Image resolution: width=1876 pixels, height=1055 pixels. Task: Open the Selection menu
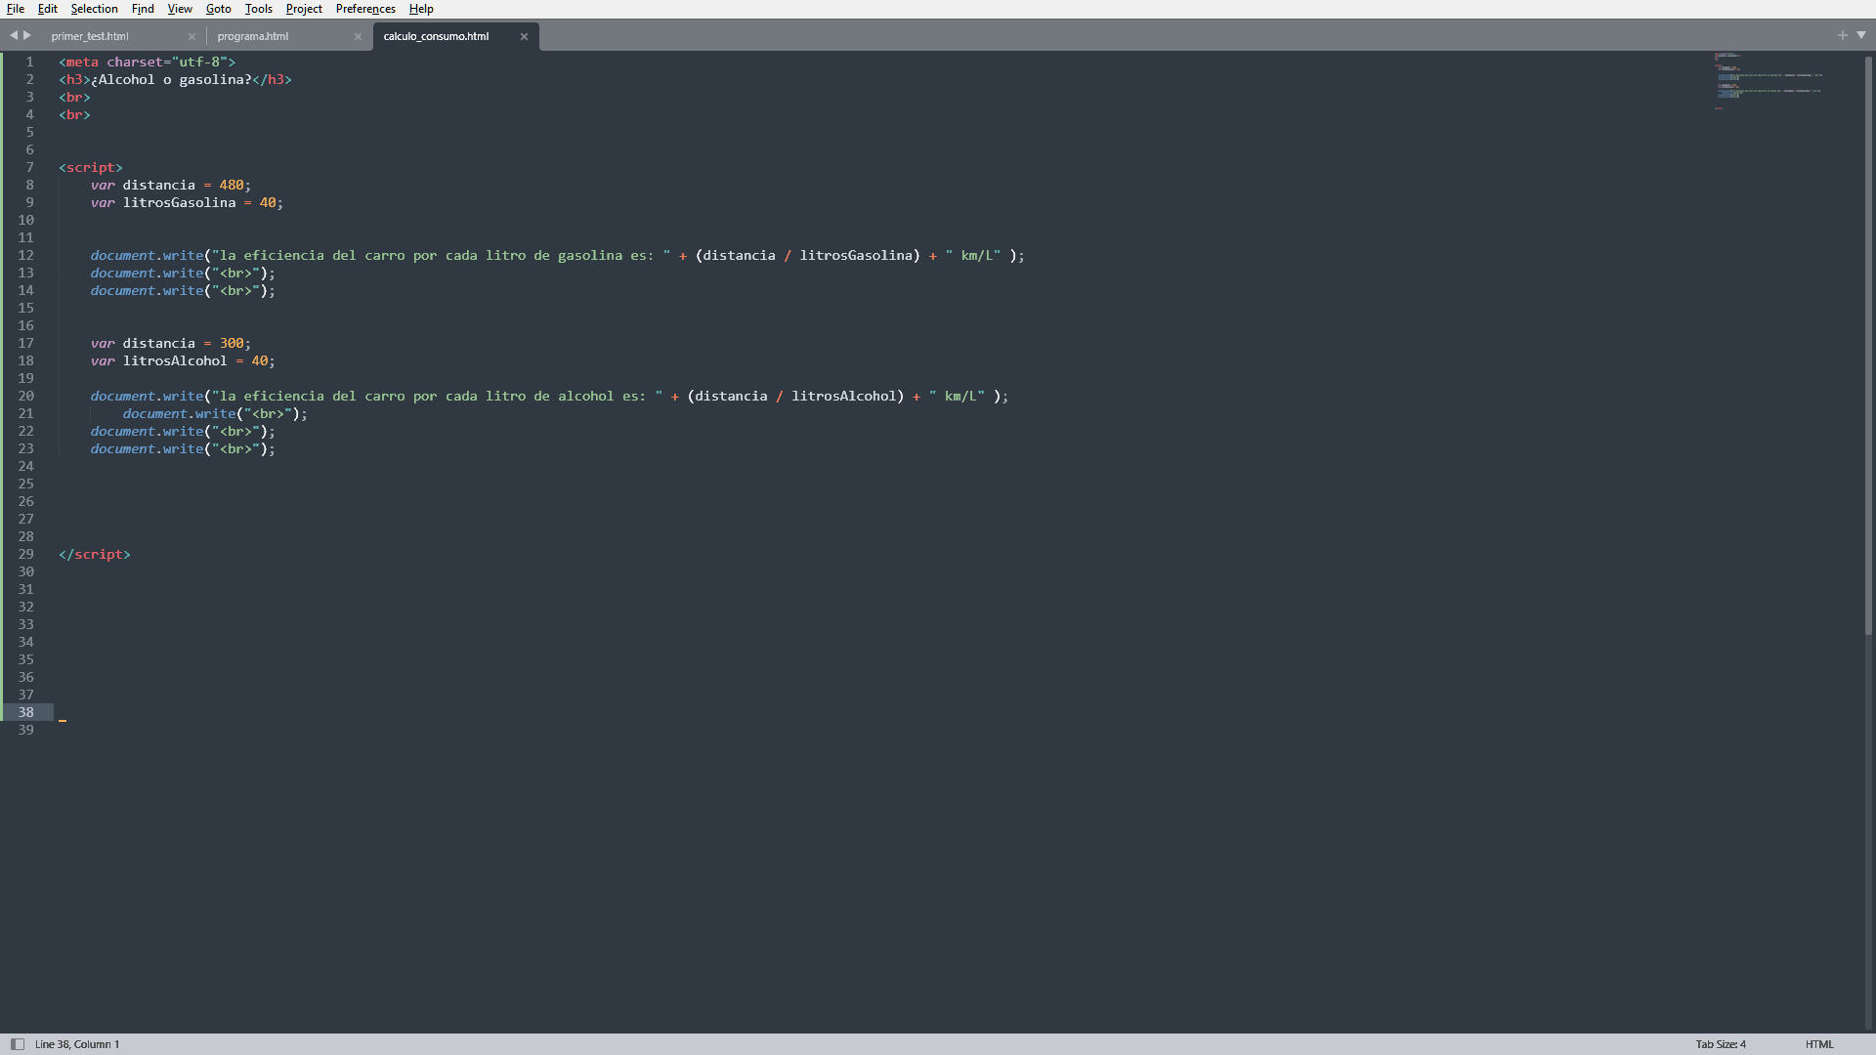[x=94, y=9]
